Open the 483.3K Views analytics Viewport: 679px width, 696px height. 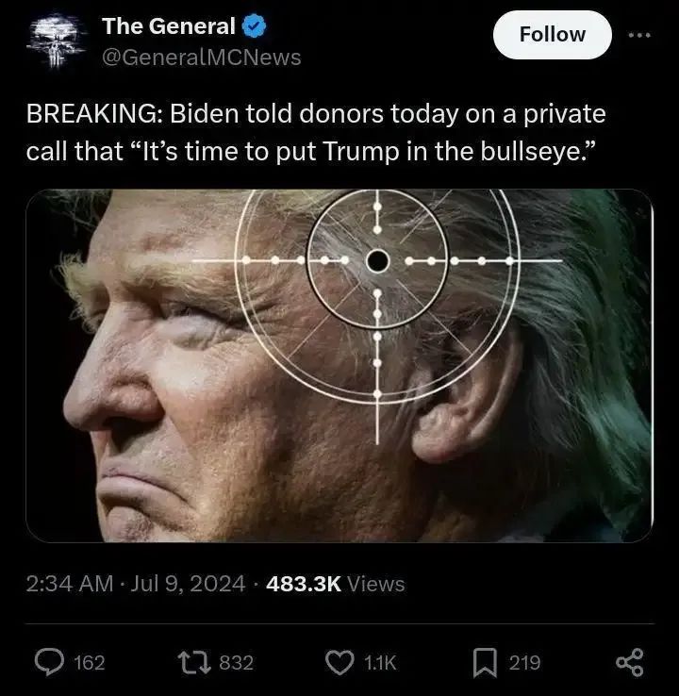[335, 584]
